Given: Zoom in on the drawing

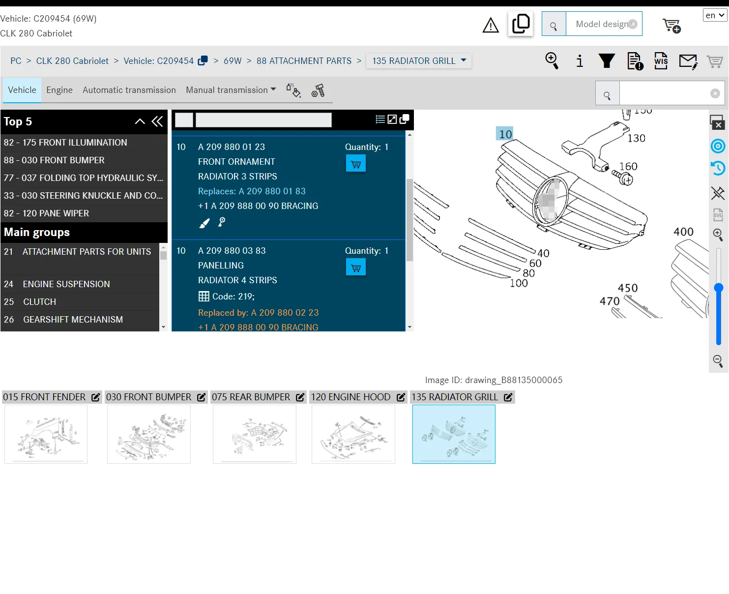Looking at the screenshot, I should pos(718,235).
